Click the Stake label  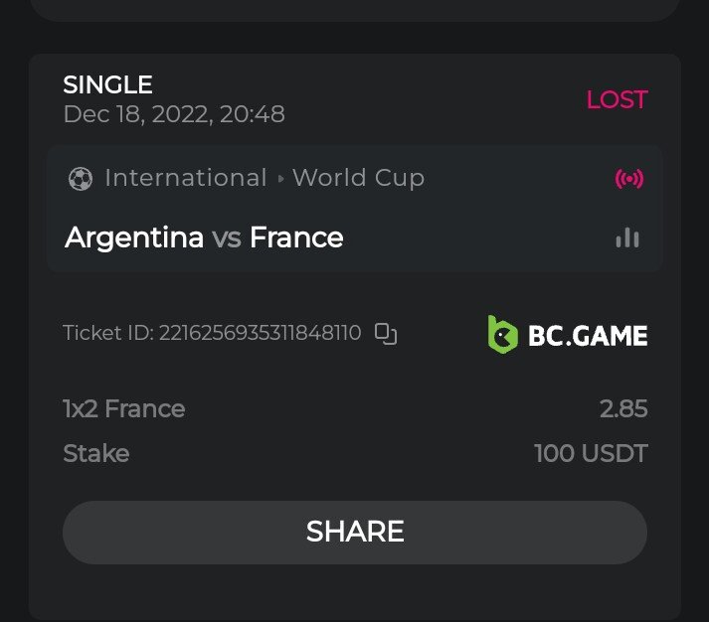pos(96,454)
